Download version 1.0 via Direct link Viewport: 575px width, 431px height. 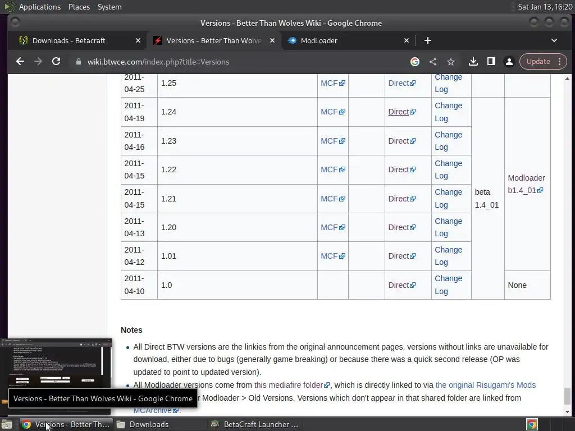point(401,285)
